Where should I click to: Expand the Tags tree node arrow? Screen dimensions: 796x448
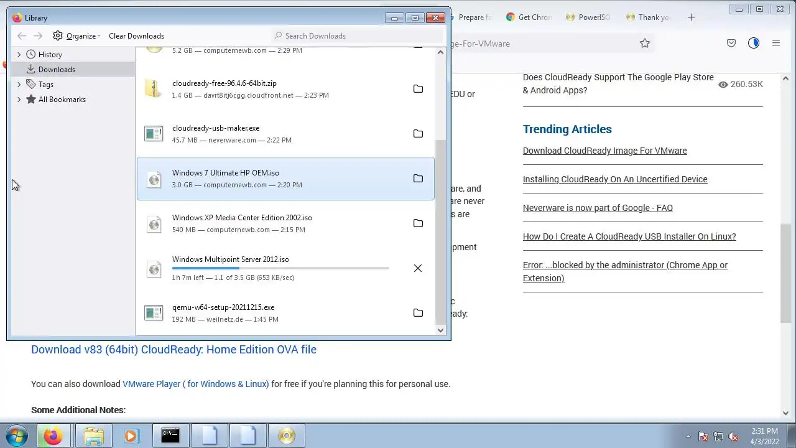pyautogui.click(x=19, y=85)
